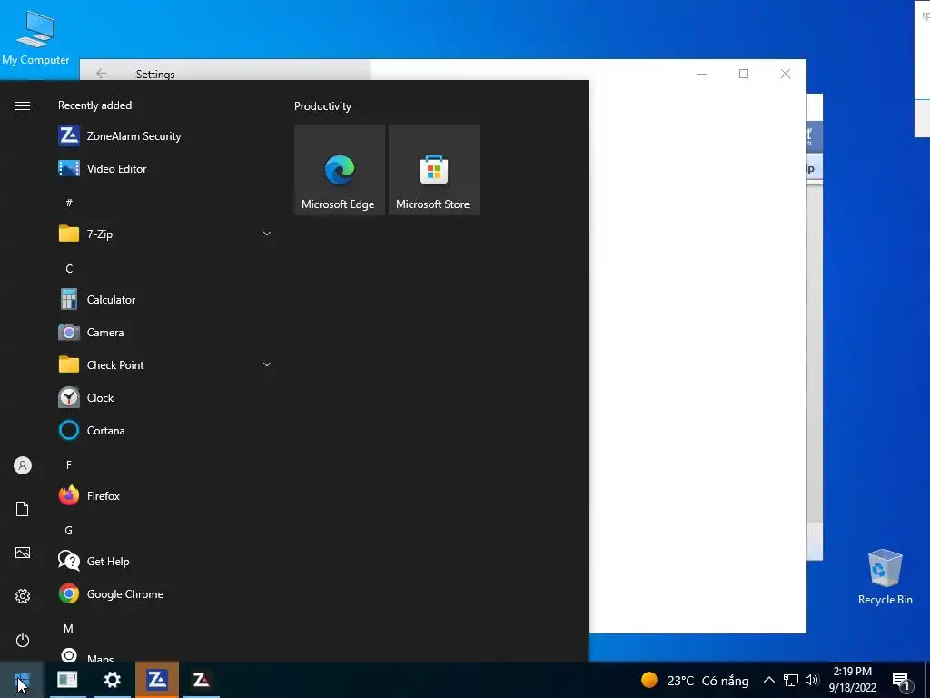Screen dimensions: 930x698
Task: Open volume control in system tray
Action: (x=812, y=680)
